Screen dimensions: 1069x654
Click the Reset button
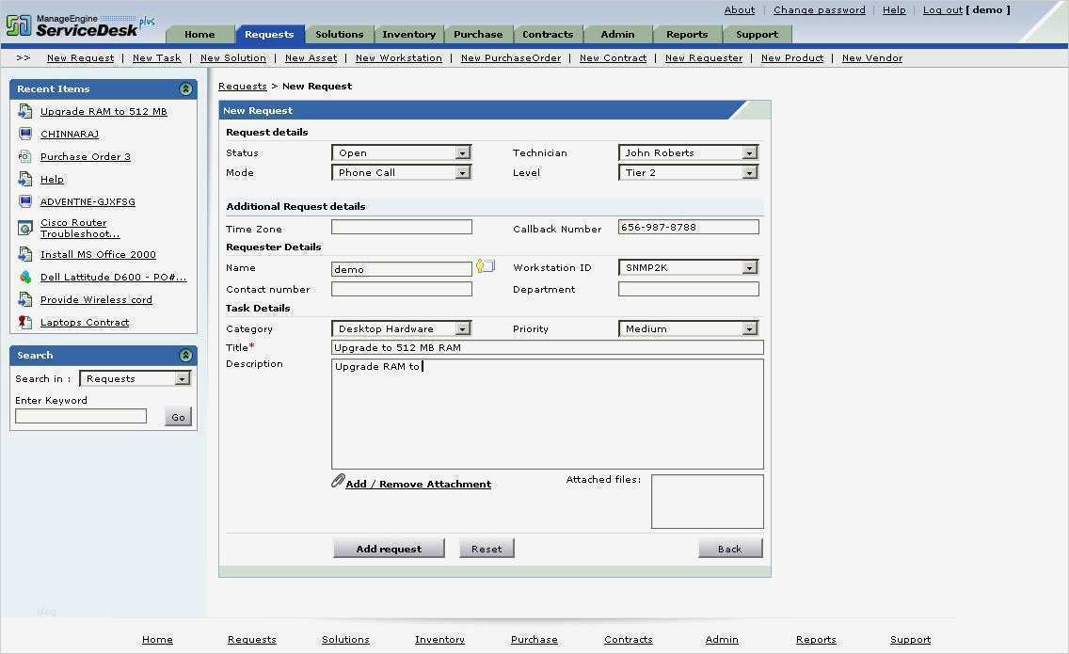click(487, 549)
